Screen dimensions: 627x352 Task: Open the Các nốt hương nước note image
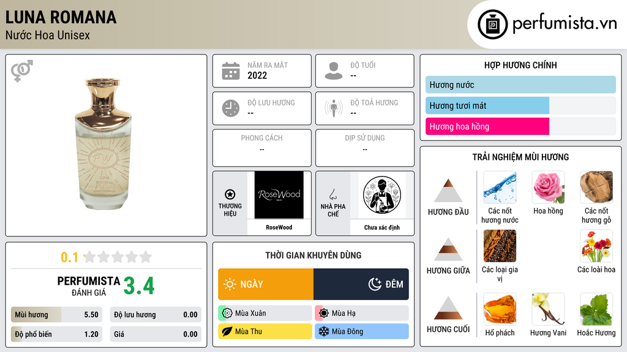click(x=500, y=188)
